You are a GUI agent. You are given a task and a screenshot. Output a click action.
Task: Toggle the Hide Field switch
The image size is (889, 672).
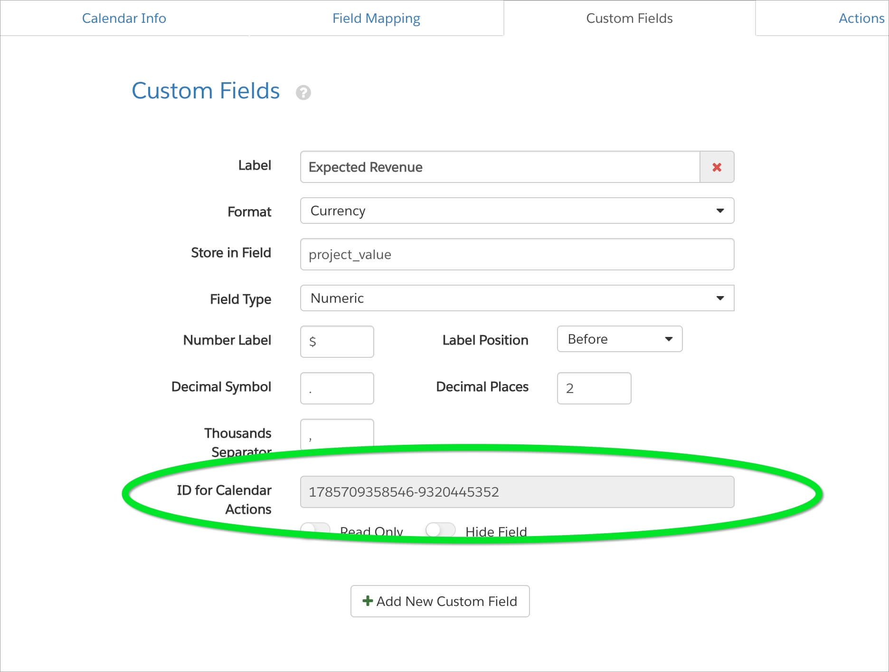440,529
